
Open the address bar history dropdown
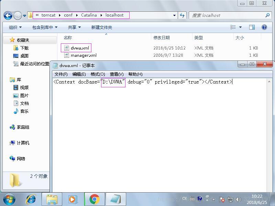pos(174,15)
